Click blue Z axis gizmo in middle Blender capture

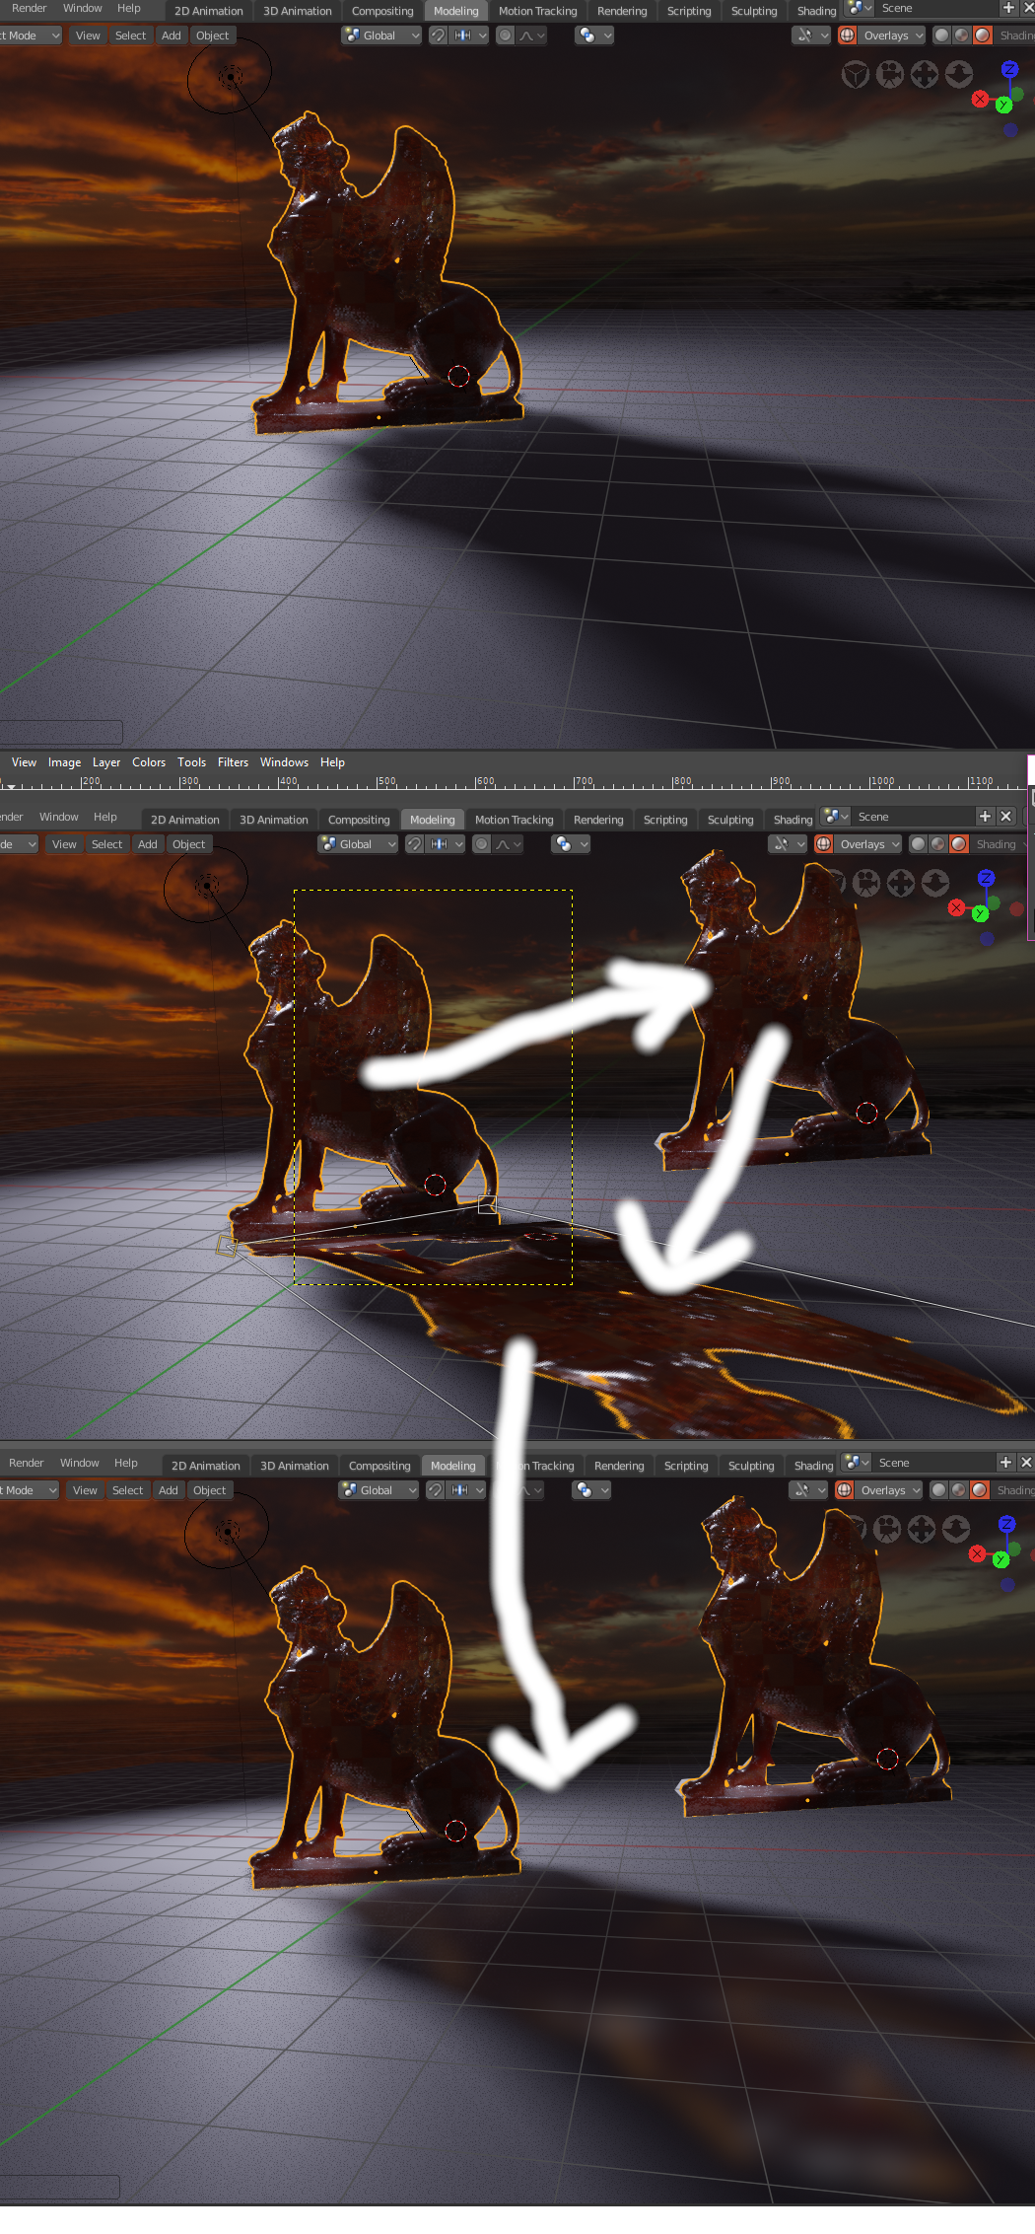pyautogui.click(x=986, y=878)
